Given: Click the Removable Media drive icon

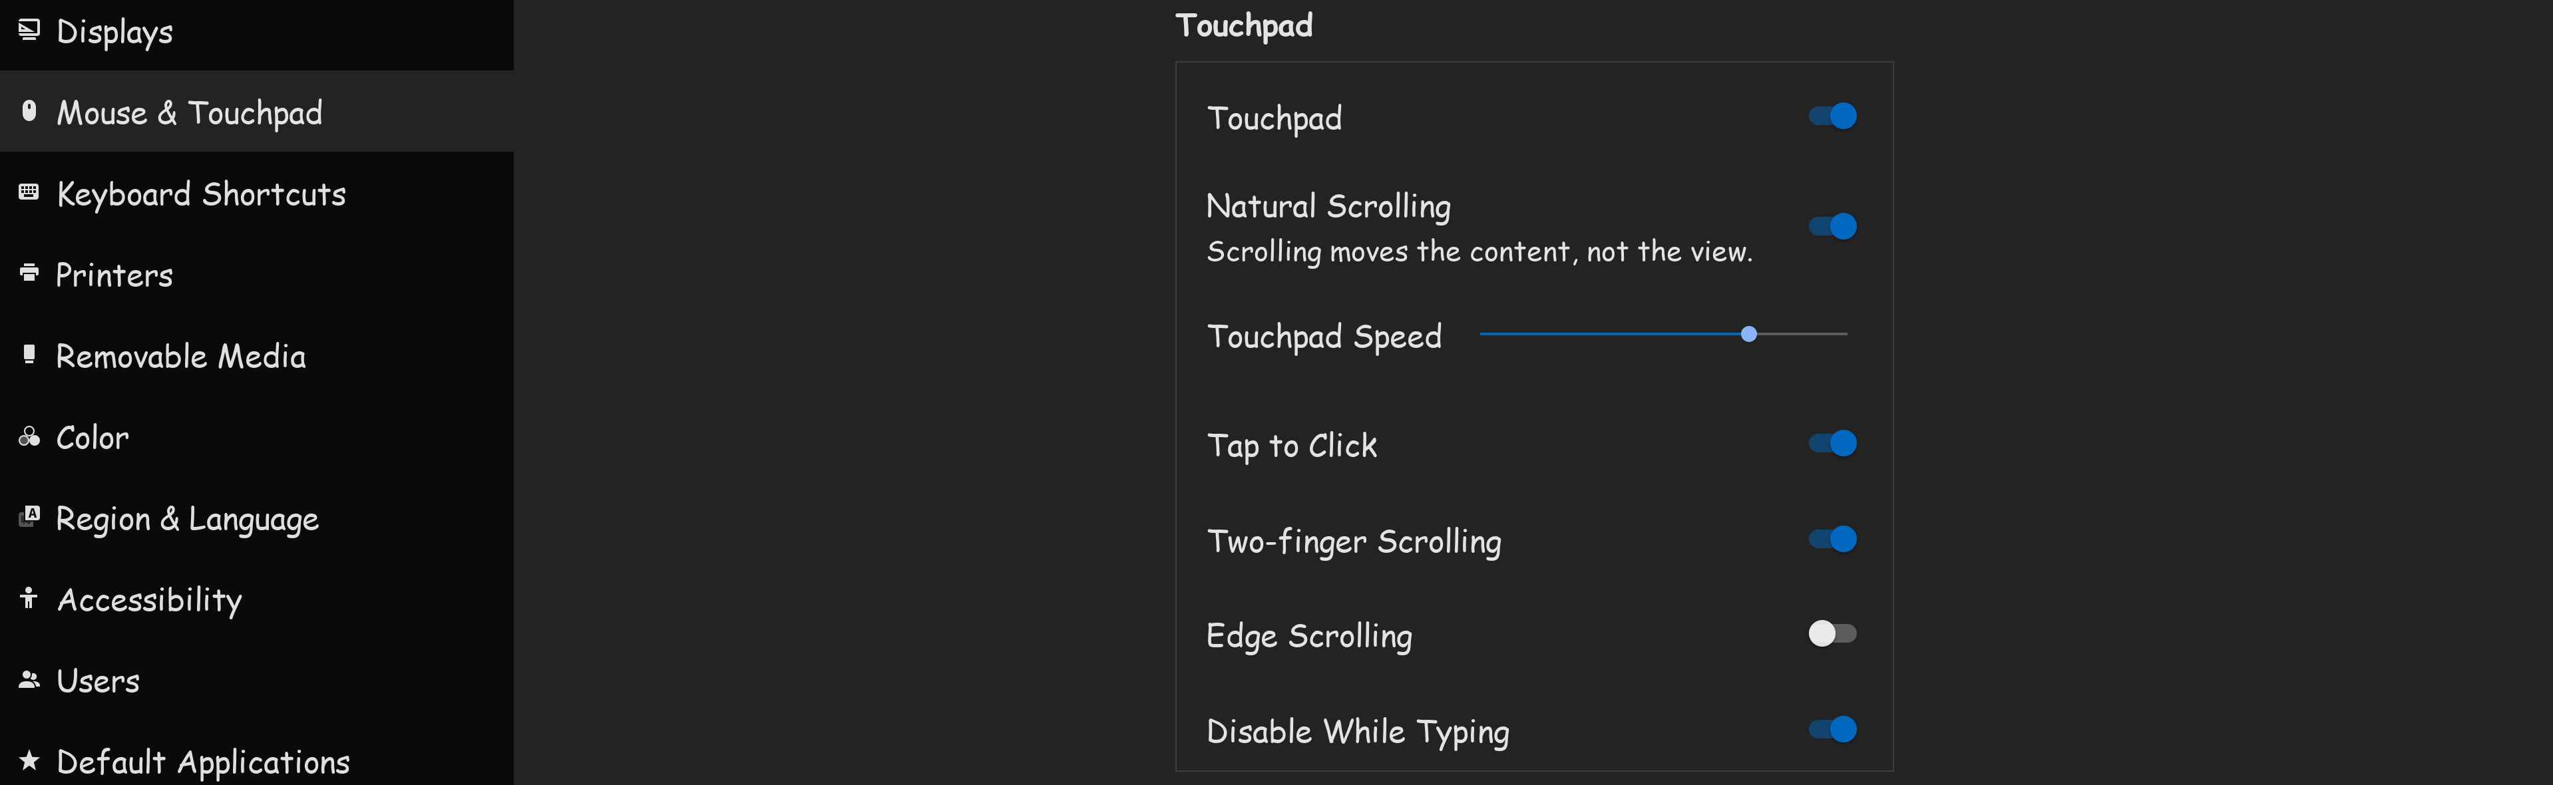Looking at the screenshot, I should tap(29, 354).
